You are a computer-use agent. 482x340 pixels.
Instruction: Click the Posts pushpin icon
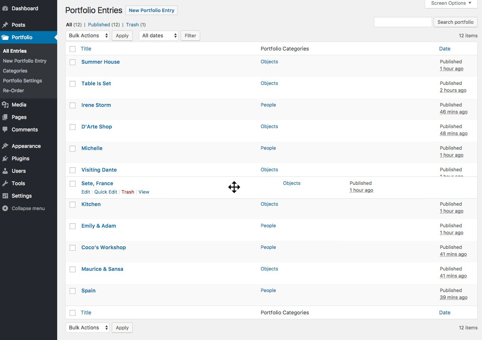(x=5, y=25)
